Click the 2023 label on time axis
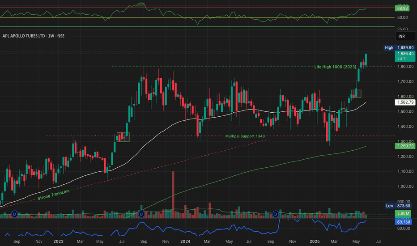The image size is (417, 246). [59, 242]
